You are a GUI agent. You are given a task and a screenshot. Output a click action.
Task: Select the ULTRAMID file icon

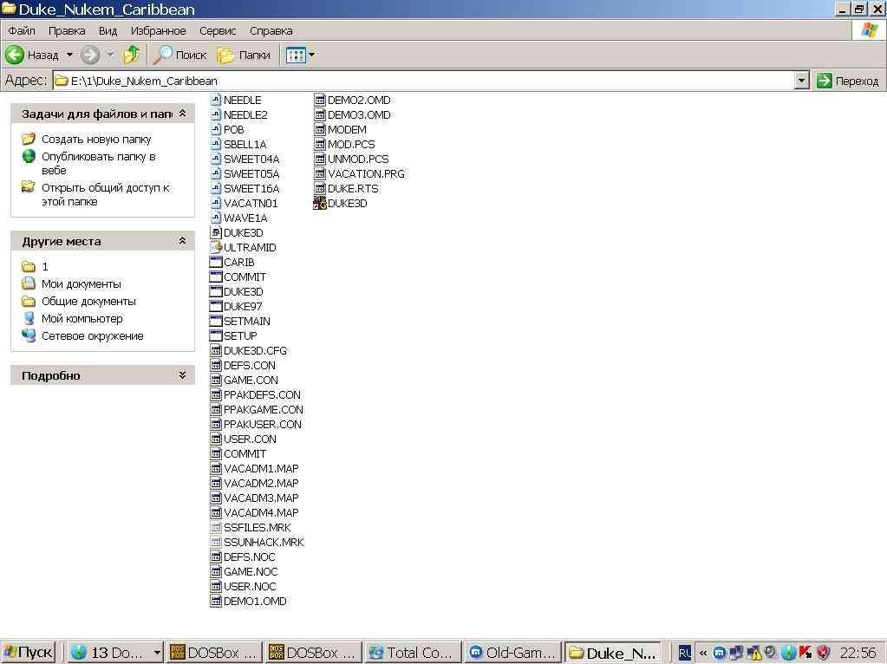(x=216, y=247)
